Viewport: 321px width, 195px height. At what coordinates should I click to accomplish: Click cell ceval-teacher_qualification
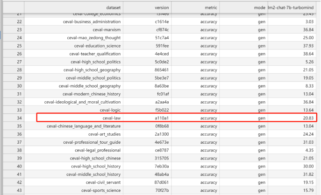coord(73,54)
